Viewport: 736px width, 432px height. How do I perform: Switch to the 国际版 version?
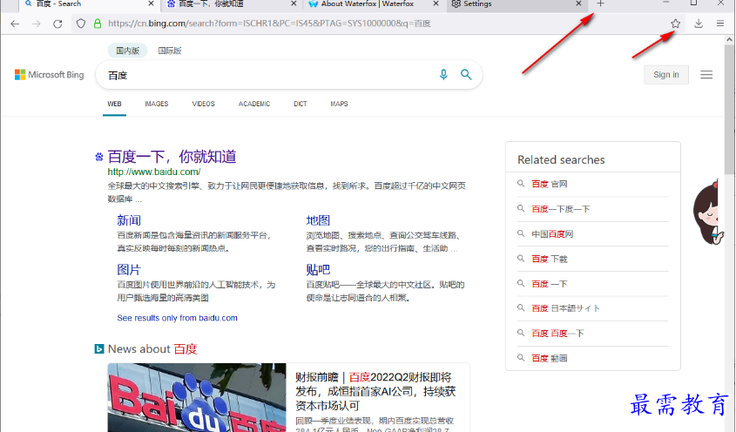tap(170, 51)
